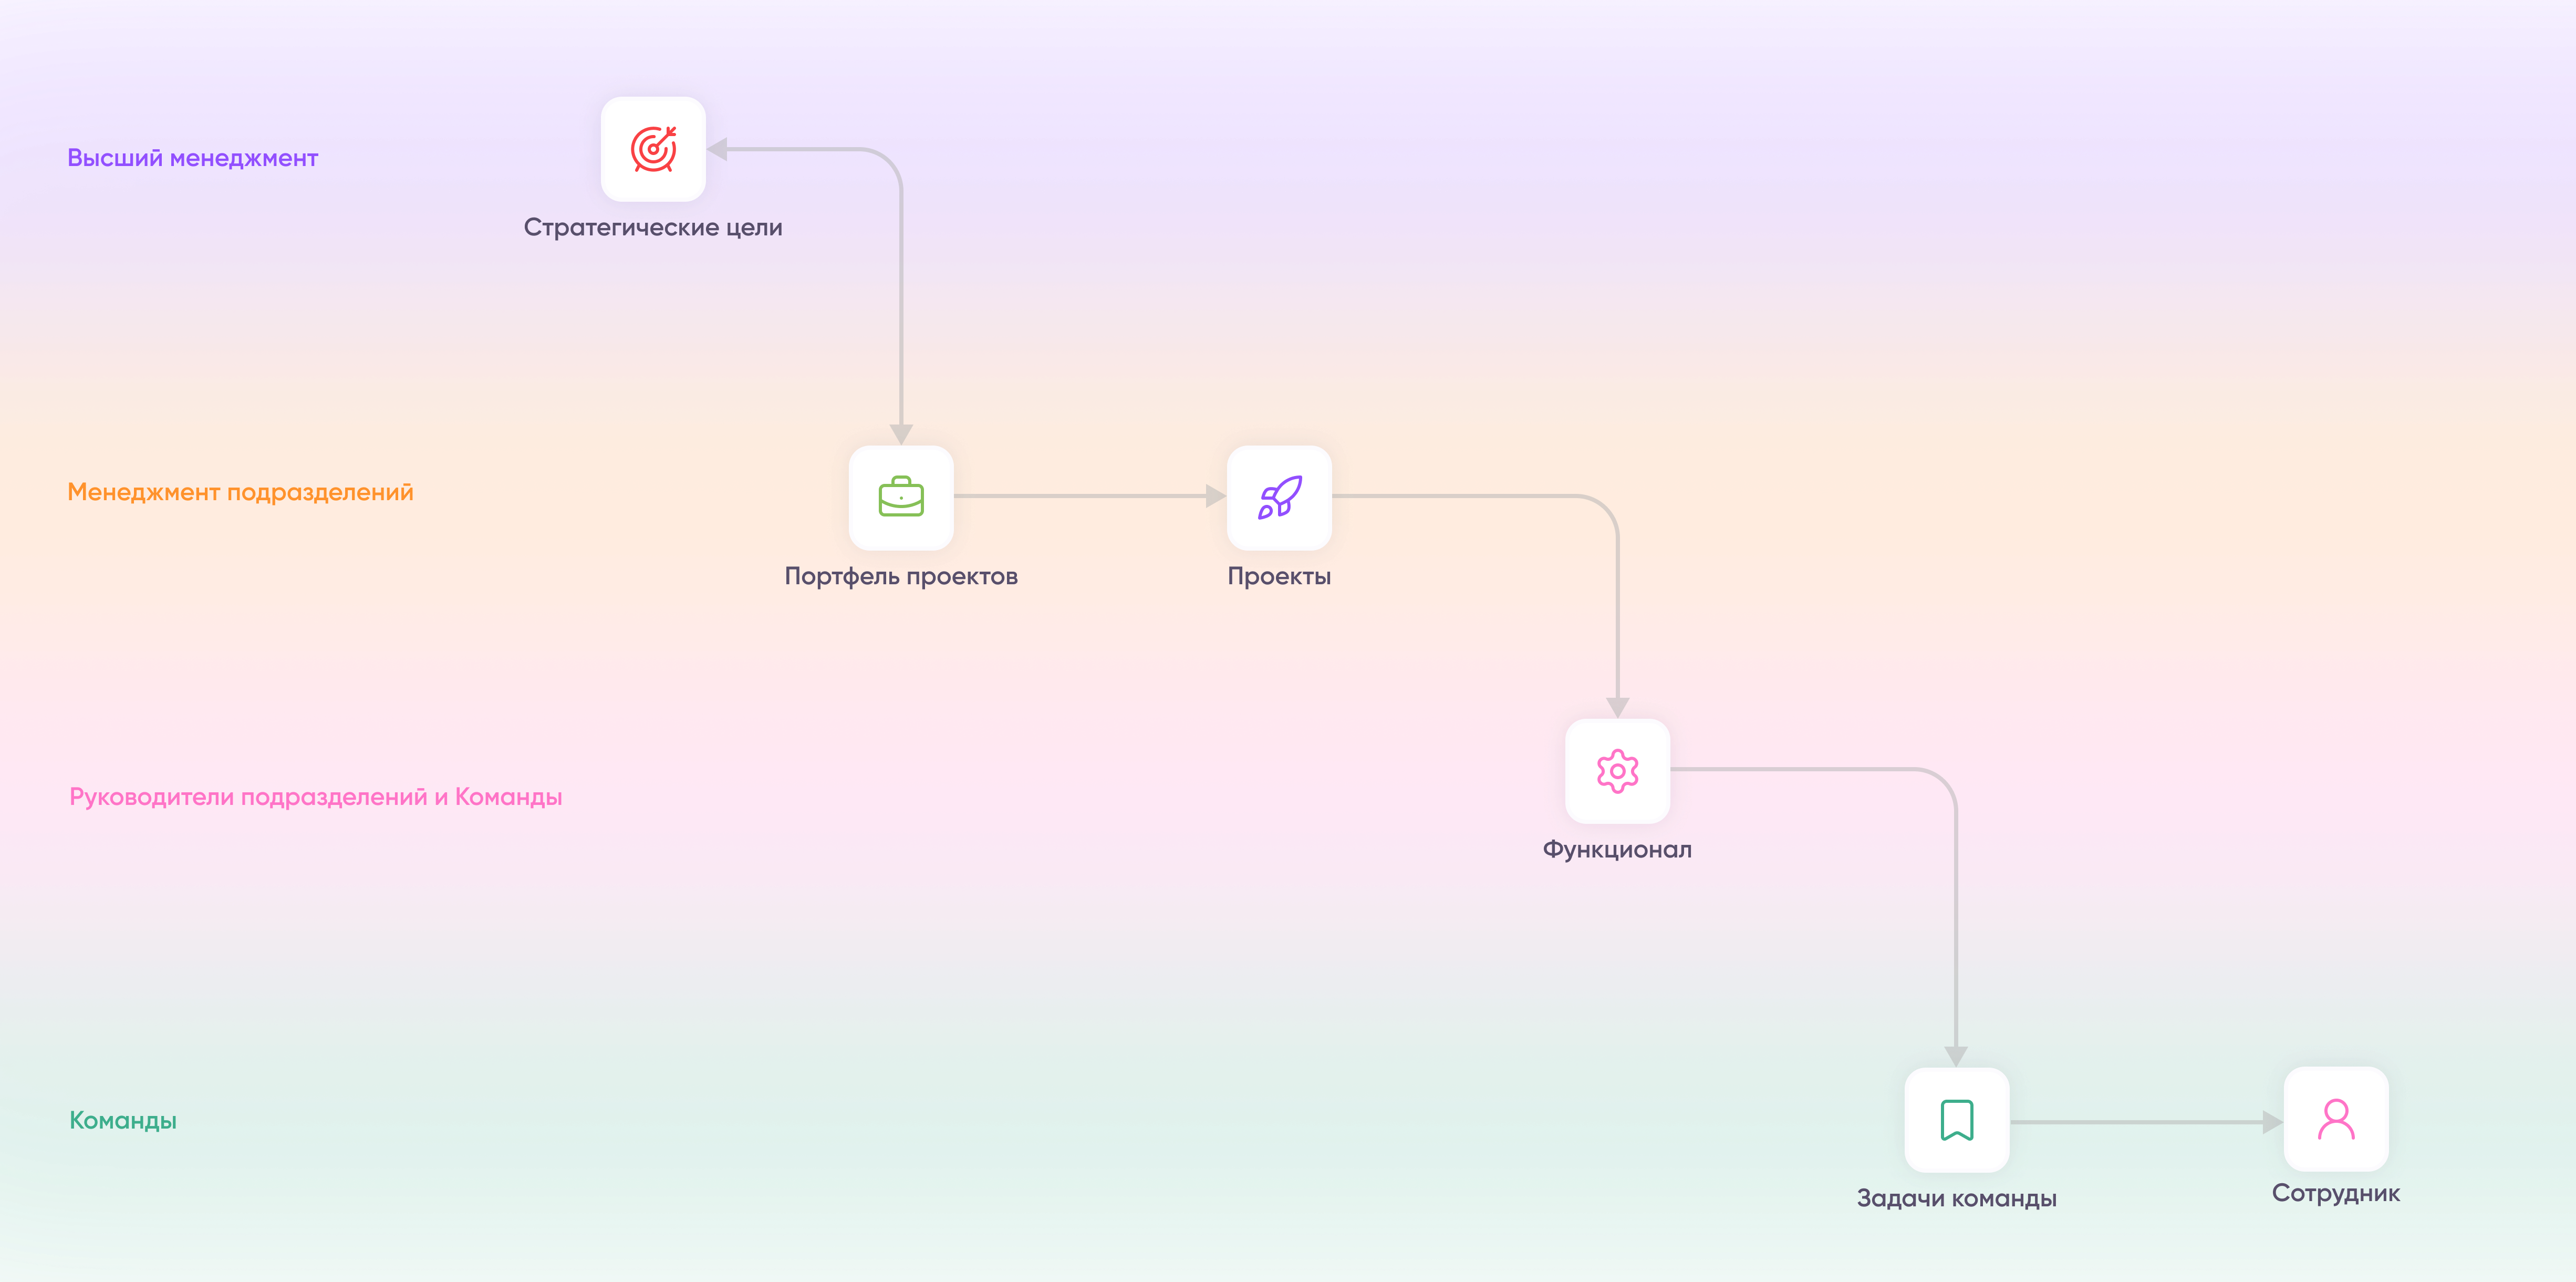Click the Сотрудник text label
This screenshot has height=1282, width=2576.
[2336, 1193]
